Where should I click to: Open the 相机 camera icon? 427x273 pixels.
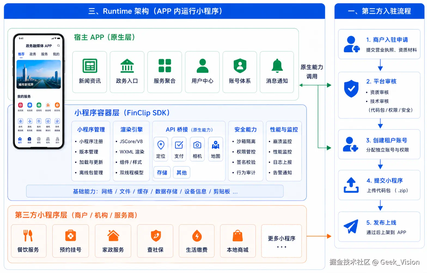197,145
